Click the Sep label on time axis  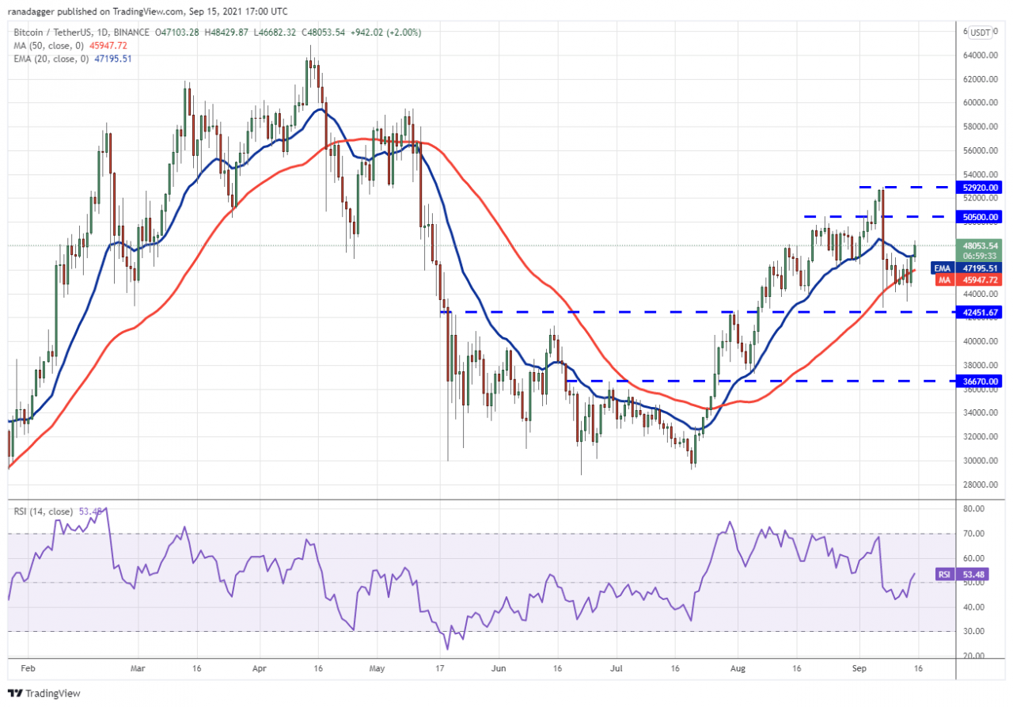tap(859, 668)
